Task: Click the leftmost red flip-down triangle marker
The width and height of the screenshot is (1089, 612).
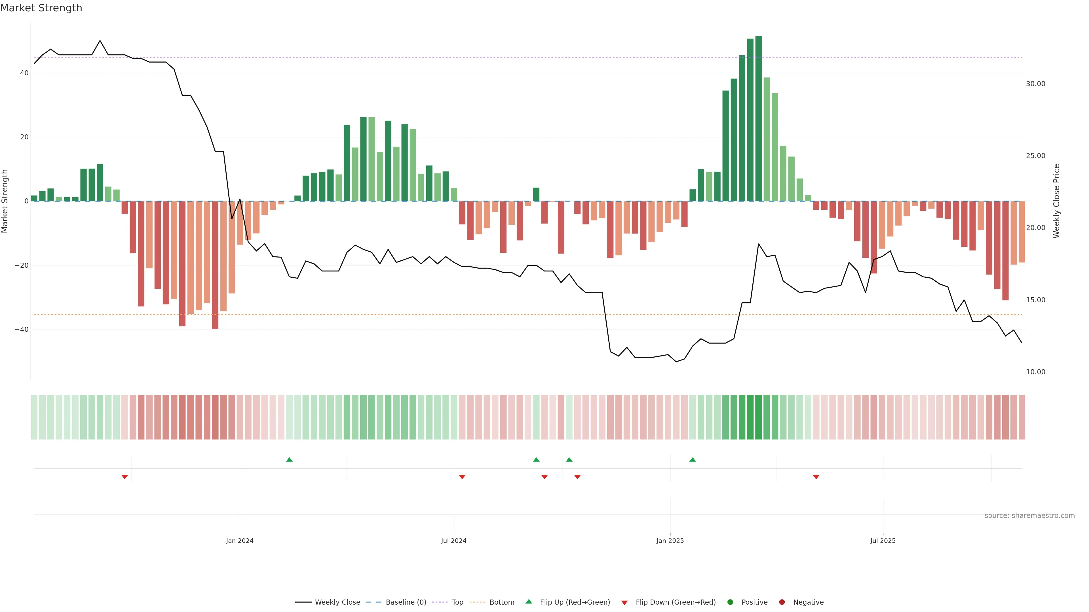Action: 125,477
